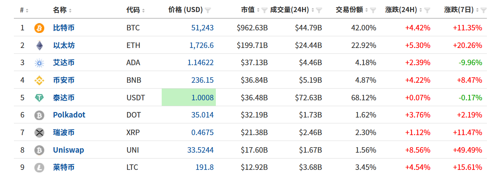Click the Ethereum coin icon
This screenshot has height=175, width=503.
pos(39,45)
